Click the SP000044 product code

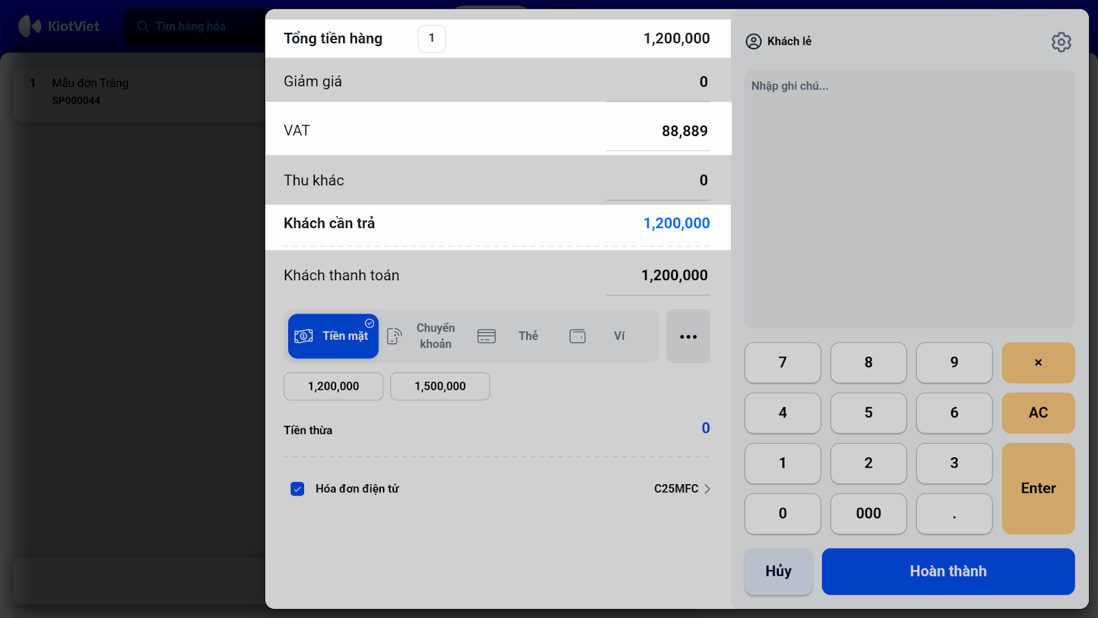(x=76, y=101)
